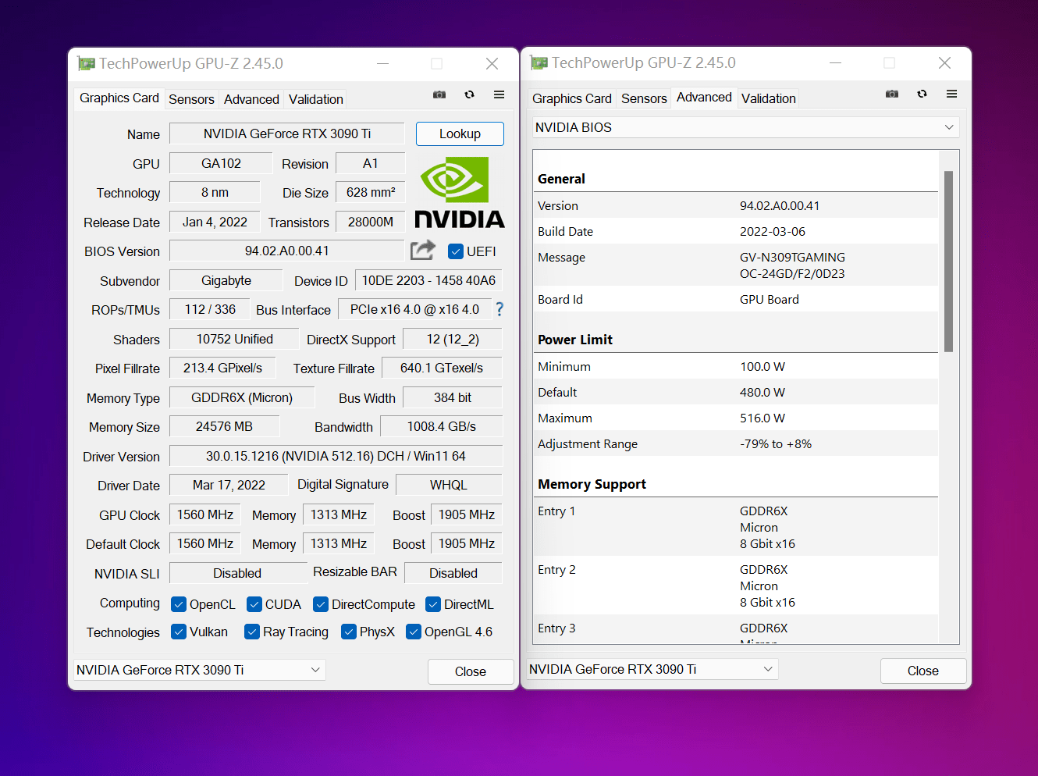Viewport: 1038px width, 776px height.
Task: Click the GPU-Z app icon in left title bar
Action: point(86,63)
